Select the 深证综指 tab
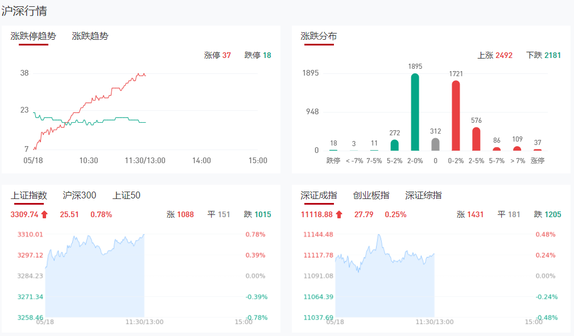574x336 pixels. point(423,195)
